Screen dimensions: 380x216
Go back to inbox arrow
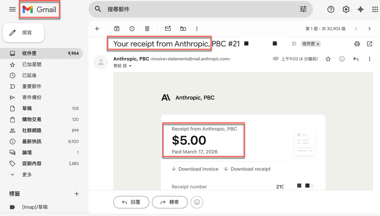(x=98, y=29)
